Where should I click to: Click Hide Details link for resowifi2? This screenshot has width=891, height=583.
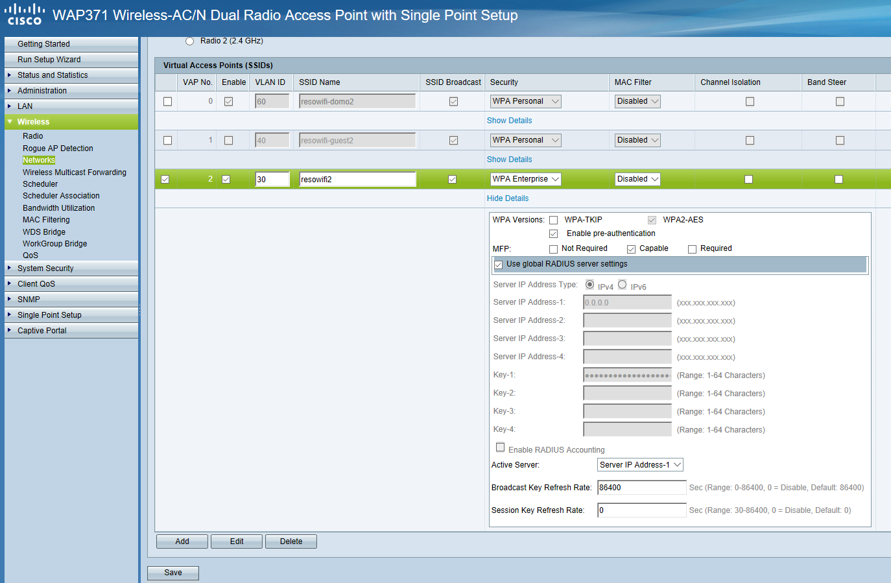508,198
